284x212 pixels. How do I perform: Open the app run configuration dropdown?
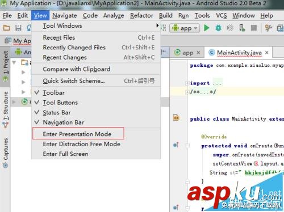point(185,28)
